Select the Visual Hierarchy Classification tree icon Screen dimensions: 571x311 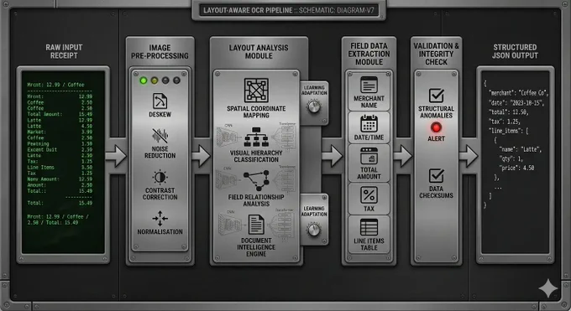pyautogui.click(x=256, y=137)
